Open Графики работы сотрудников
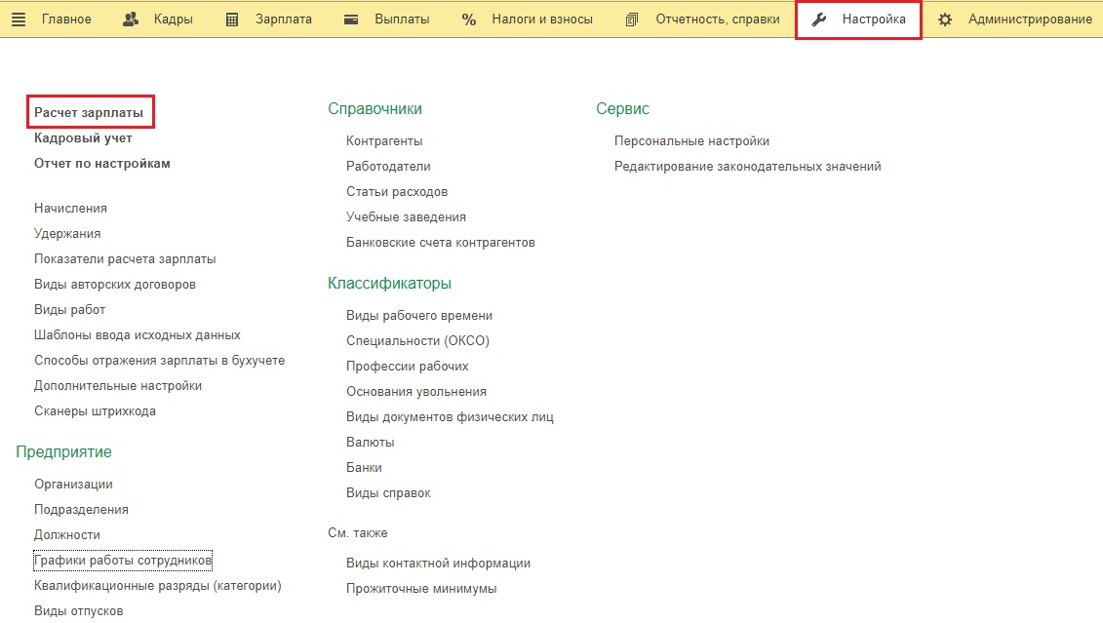The height and width of the screenshot is (623, 1103). (x=123, y=560)
